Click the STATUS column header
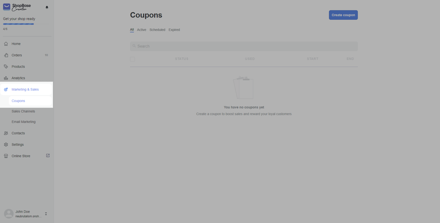 click(182, 59)
